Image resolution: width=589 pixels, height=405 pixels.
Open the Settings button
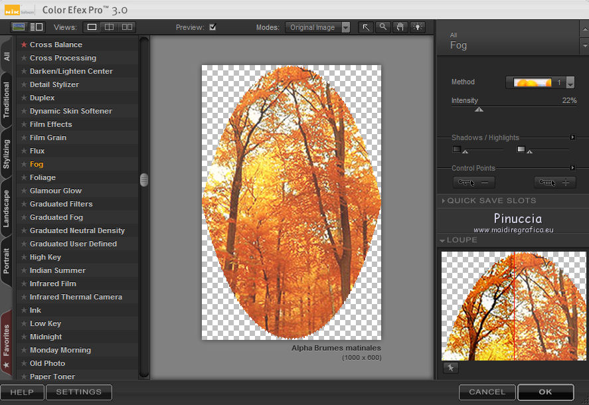tap(78, 392)
